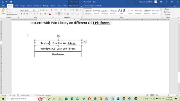Apply the Normal style
The width and height of the screenshot is (180, 101).
click(x=88, y=12)
